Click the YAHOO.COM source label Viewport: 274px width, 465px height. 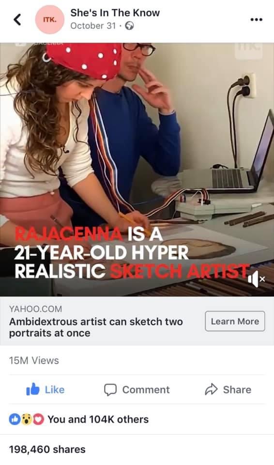35,309
